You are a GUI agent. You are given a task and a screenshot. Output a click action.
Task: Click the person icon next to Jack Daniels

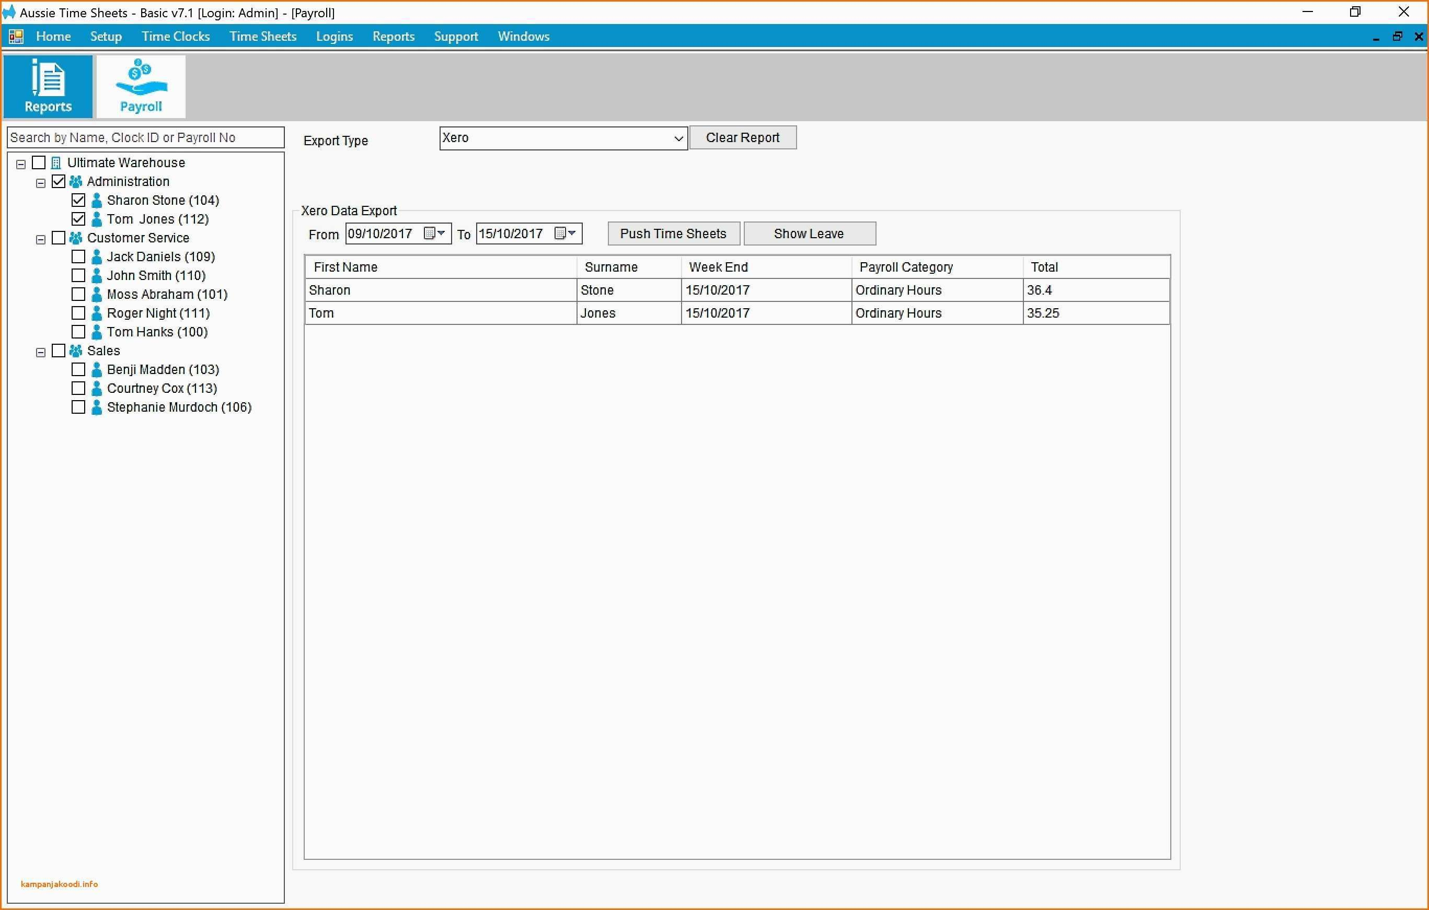(97, 257)
